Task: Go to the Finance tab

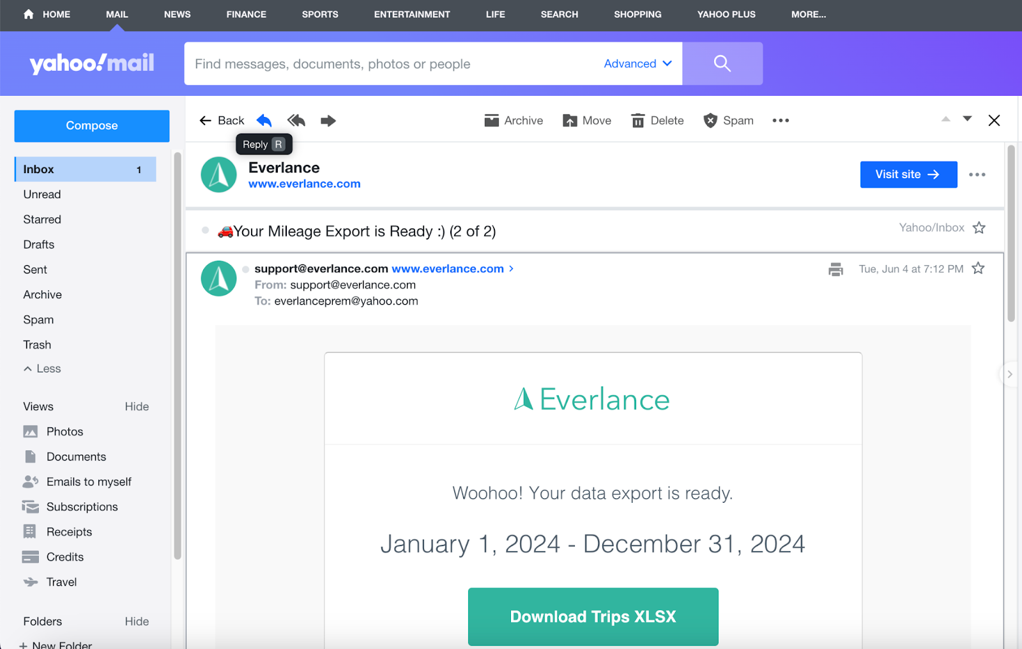Action: pyautogui.click(x=246, y=14)
